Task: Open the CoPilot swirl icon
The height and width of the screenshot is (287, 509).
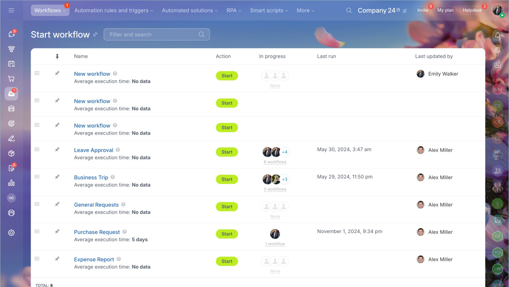Action: tap(497, 50)
